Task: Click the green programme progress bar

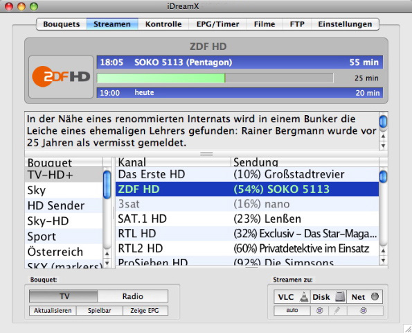Action: tap(215, 78)
